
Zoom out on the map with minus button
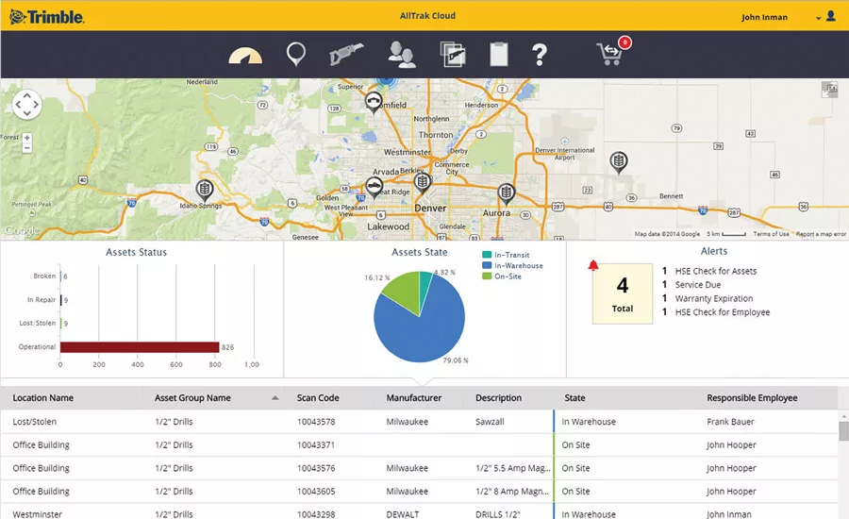[27, 148]
